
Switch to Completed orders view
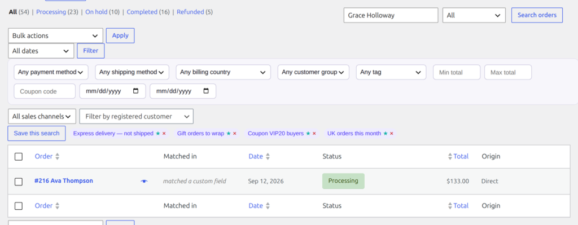tap(142, 12)
